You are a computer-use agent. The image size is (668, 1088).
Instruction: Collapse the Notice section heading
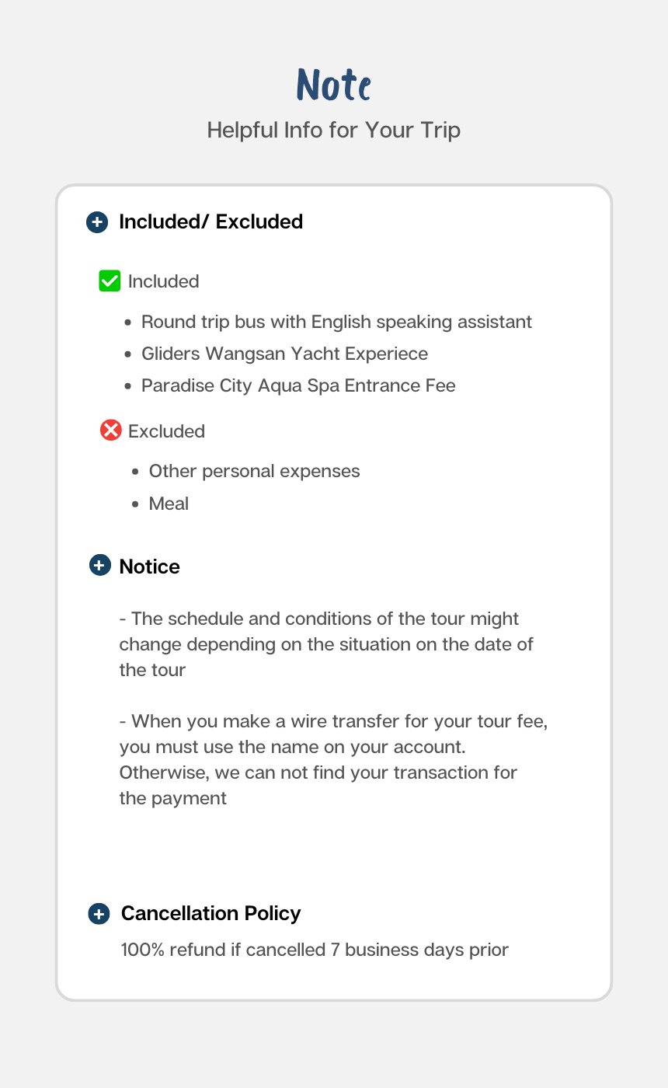click(x=149, y=567)
